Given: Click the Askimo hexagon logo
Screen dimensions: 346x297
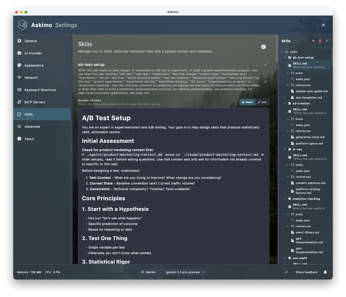Looking at the screenshot, I should pyautogui.click(x=23, y=25).
